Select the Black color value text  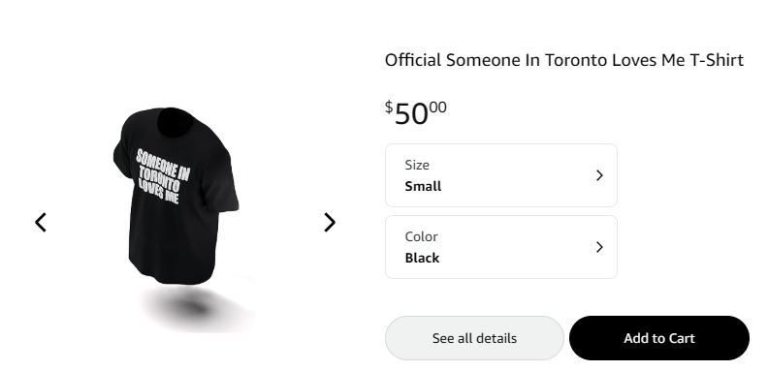tap(422, 258)
